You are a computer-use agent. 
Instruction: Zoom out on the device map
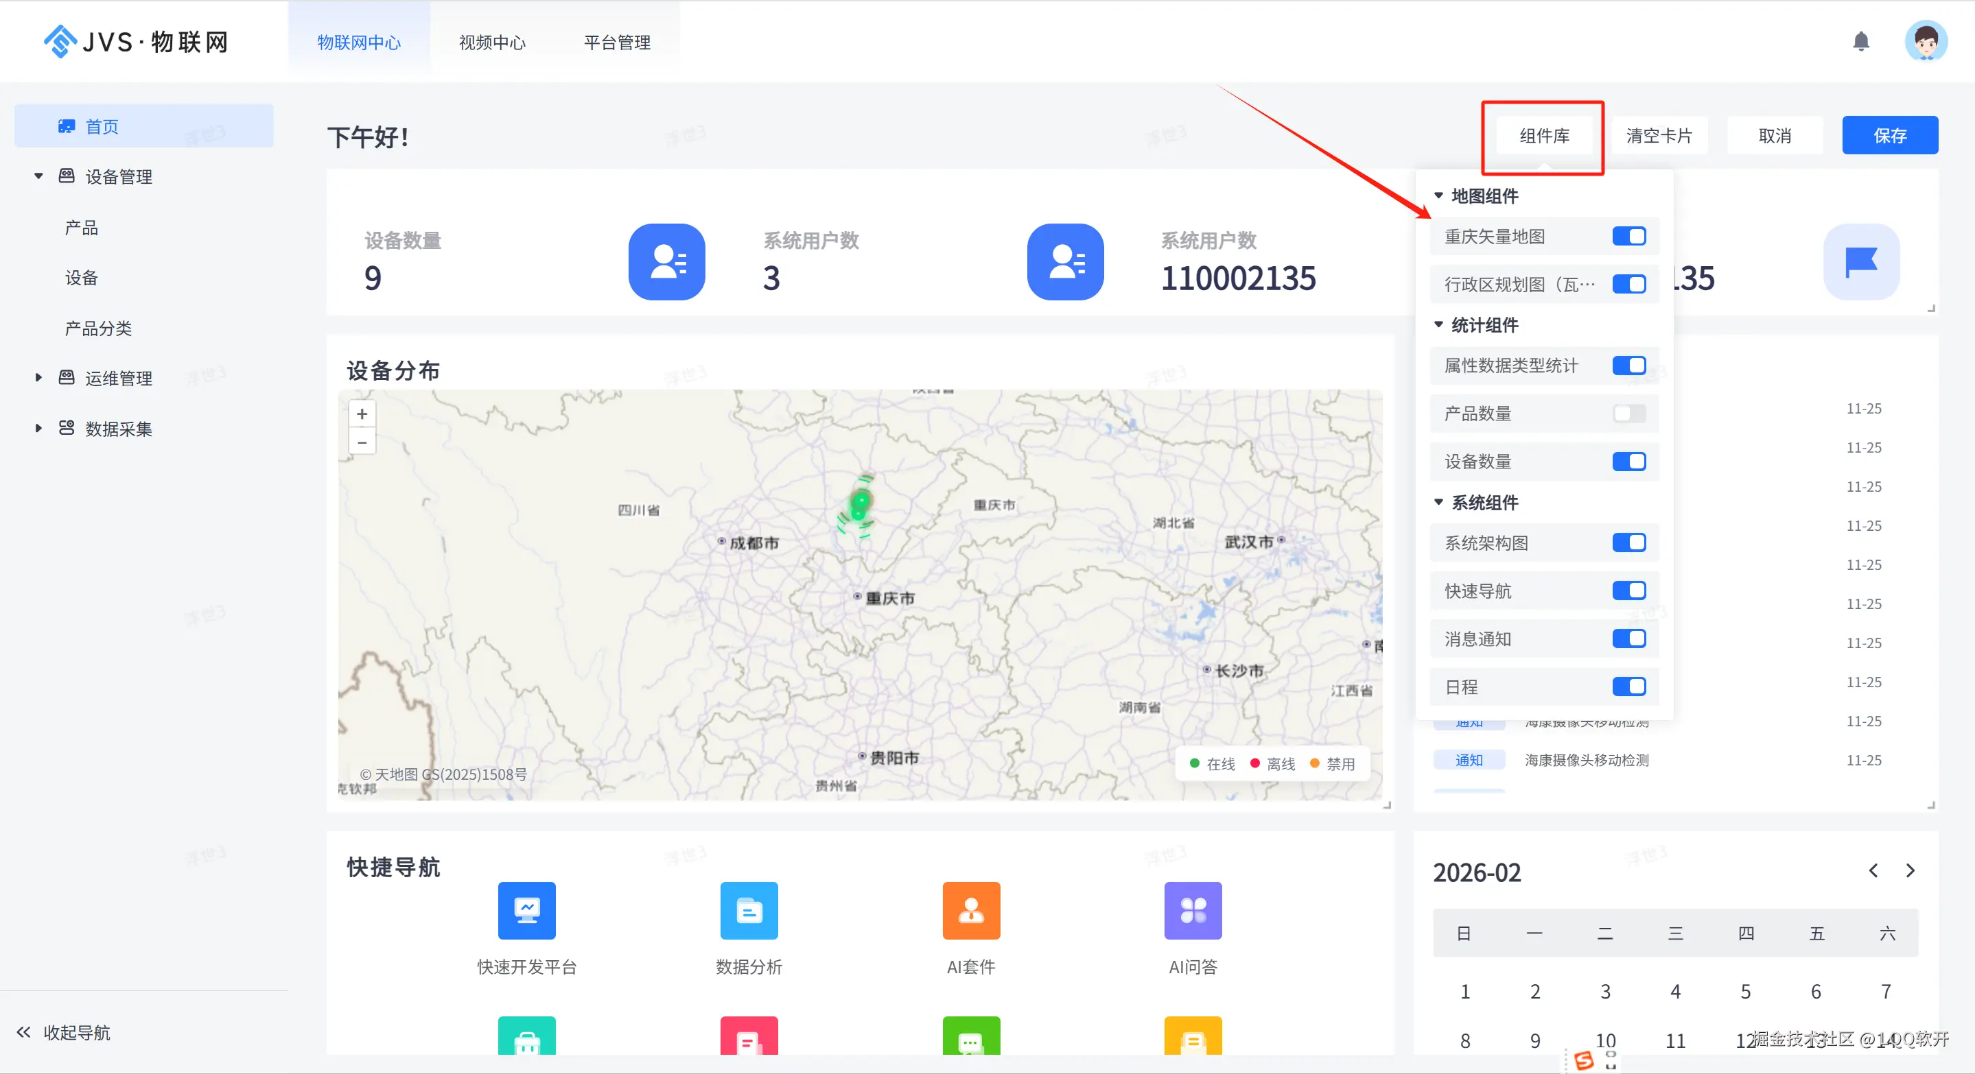coord(362,442)
